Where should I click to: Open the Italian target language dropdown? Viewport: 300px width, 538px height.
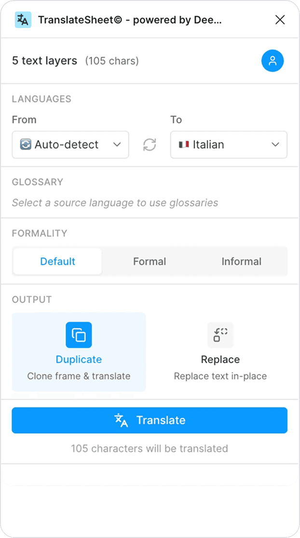229,144
